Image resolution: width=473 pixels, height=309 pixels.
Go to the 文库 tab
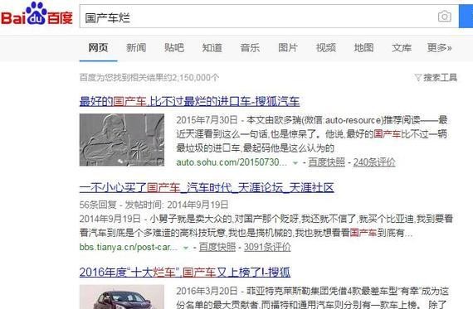[402, 47]
